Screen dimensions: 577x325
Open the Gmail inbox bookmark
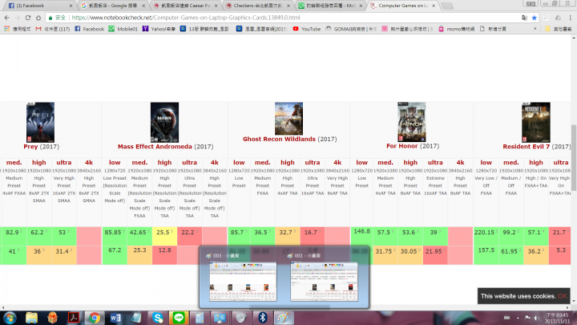pos(53,29)
